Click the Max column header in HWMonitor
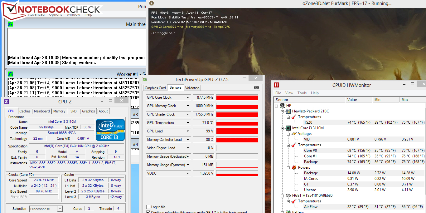The width and height of the screenshot is (426, 213). 412,100
